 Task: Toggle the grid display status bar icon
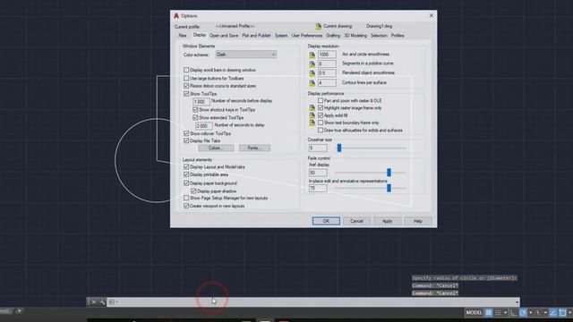pos(488,312)
